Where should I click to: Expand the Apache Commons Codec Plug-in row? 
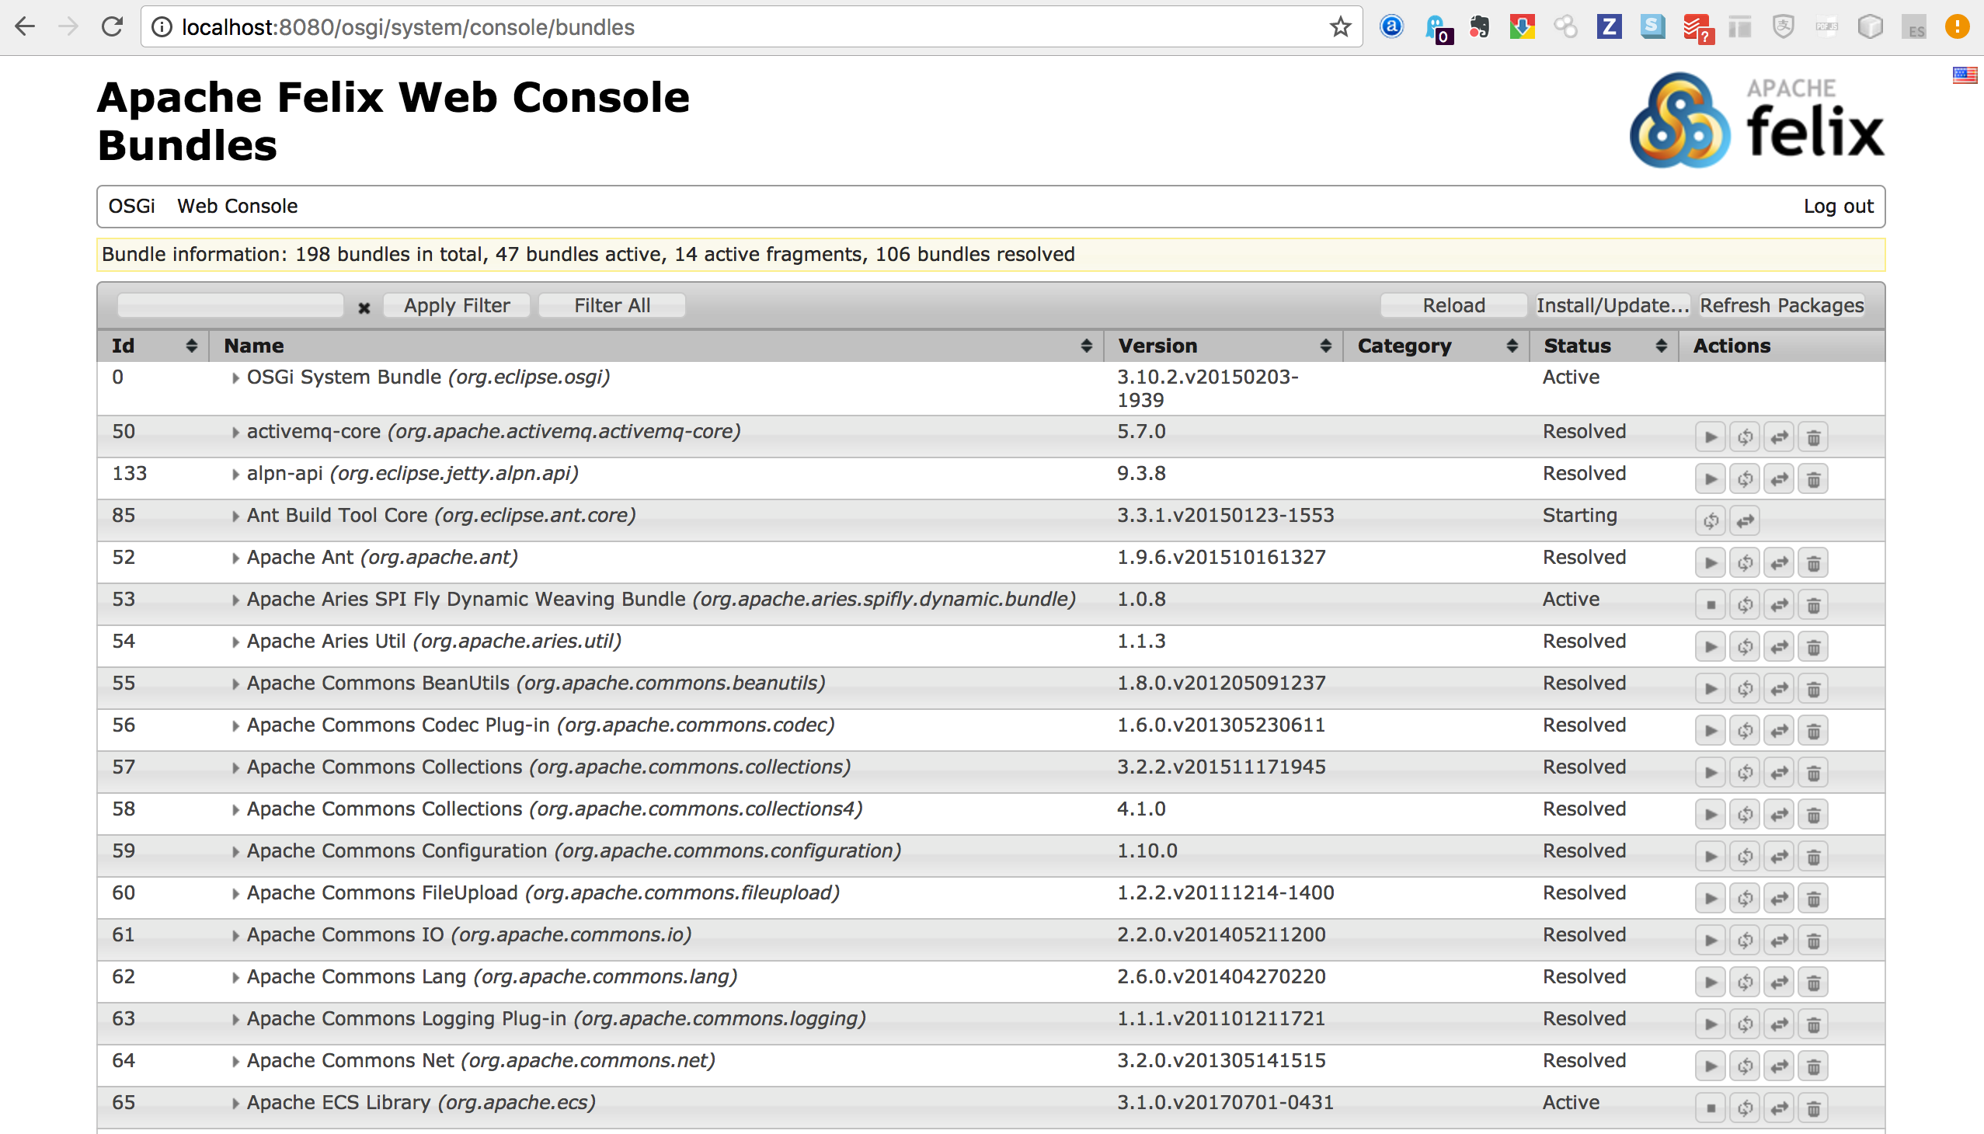[x=235, y=727]
